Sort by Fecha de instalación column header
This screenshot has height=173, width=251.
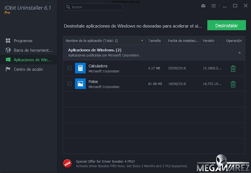(183, 41)
